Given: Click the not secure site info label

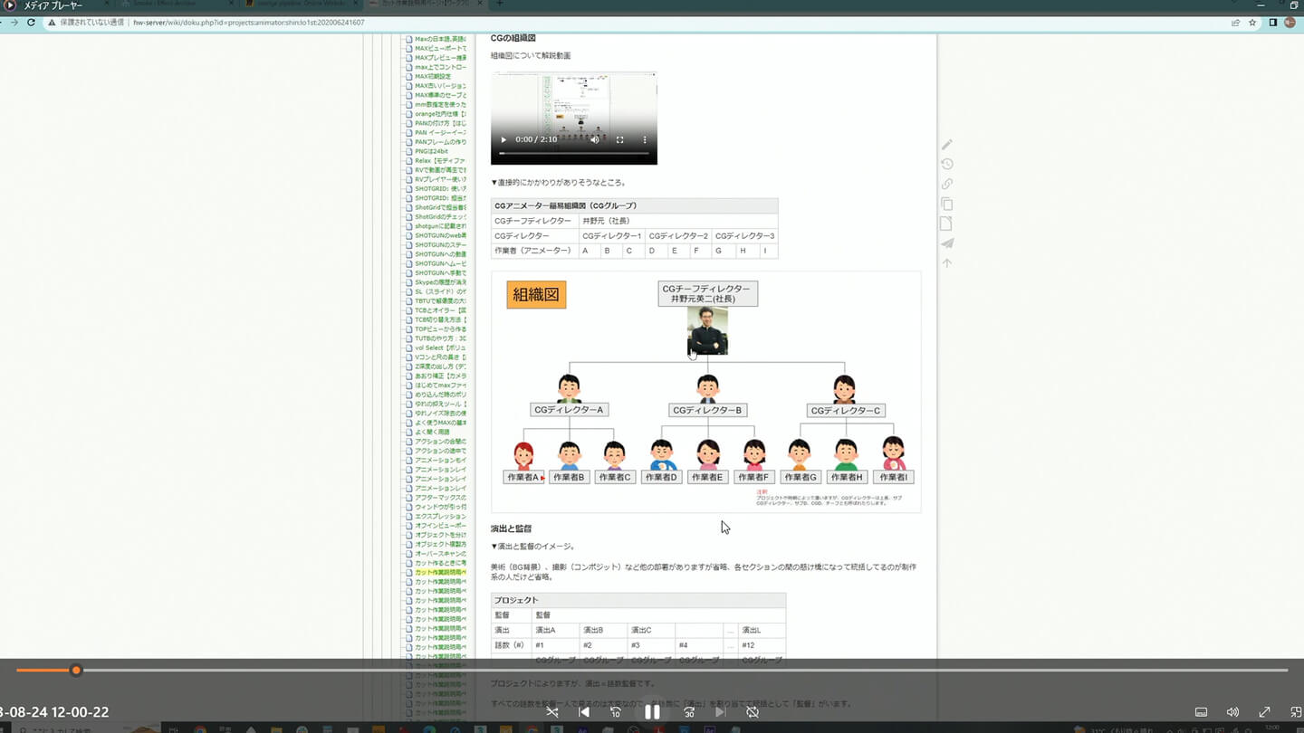Looking at the screenshot, I should coord(85,22).
